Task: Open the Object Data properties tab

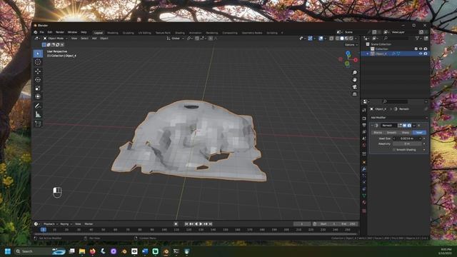Action: pos(364,196)
